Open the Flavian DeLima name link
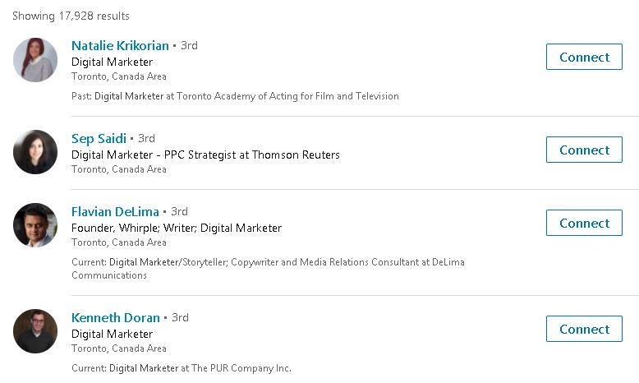 [x=115, y=212]
